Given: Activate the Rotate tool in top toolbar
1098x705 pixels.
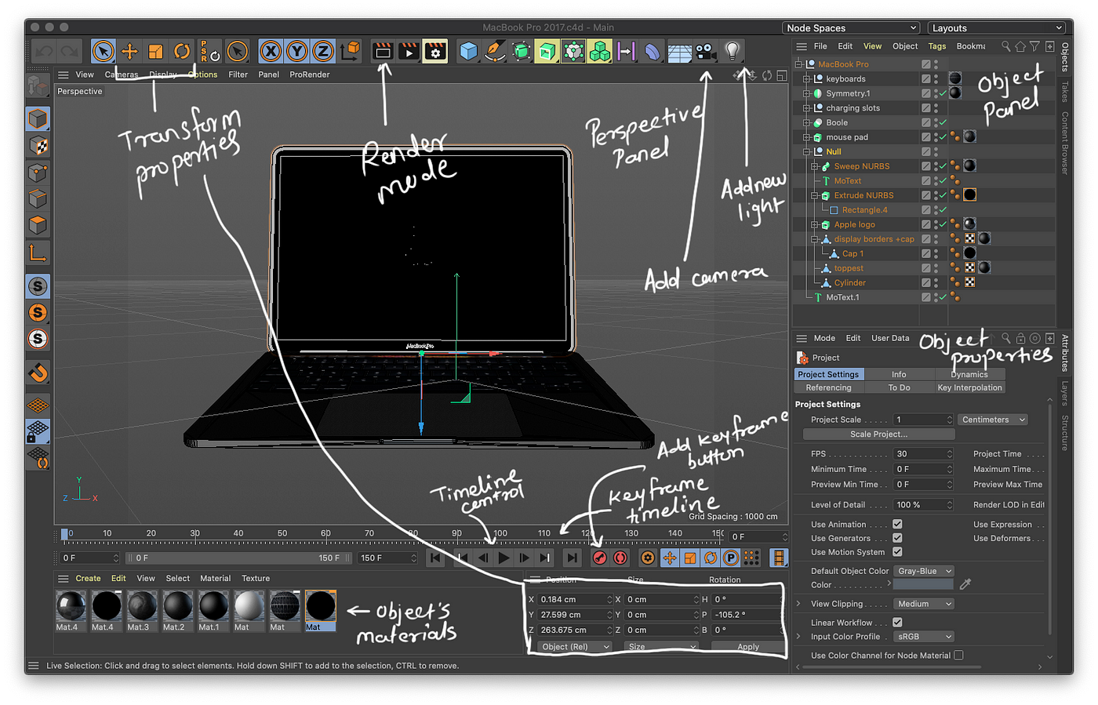Looking at the screenshot, I should 182,52.
